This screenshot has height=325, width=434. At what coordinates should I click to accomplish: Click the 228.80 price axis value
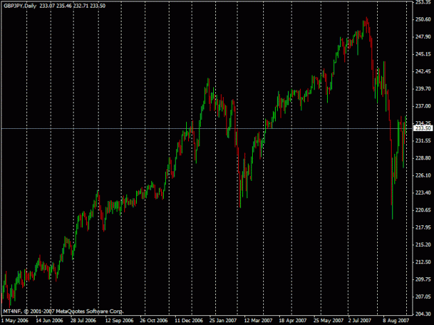pos(423,158)
